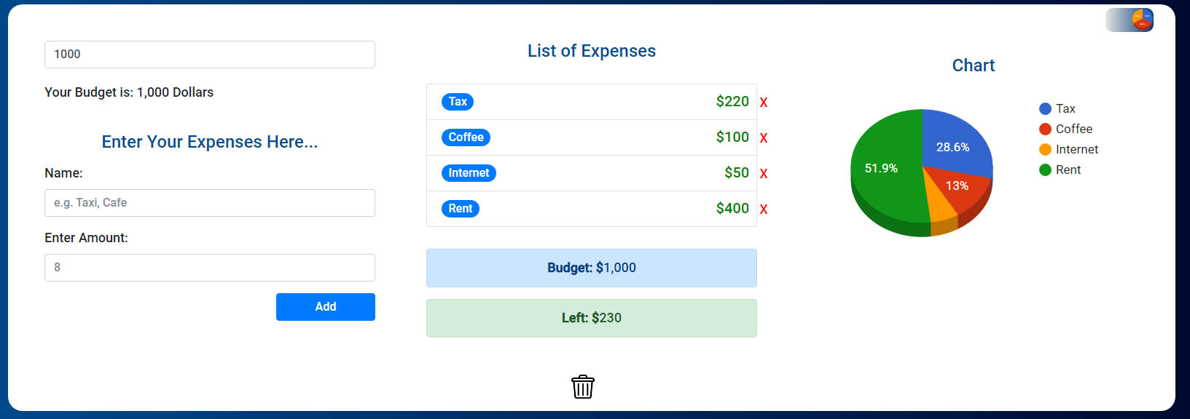This screenshot has width=1190, height=419.
Task: Select the green 51.9% pie slice
Action: click(882, 167)
